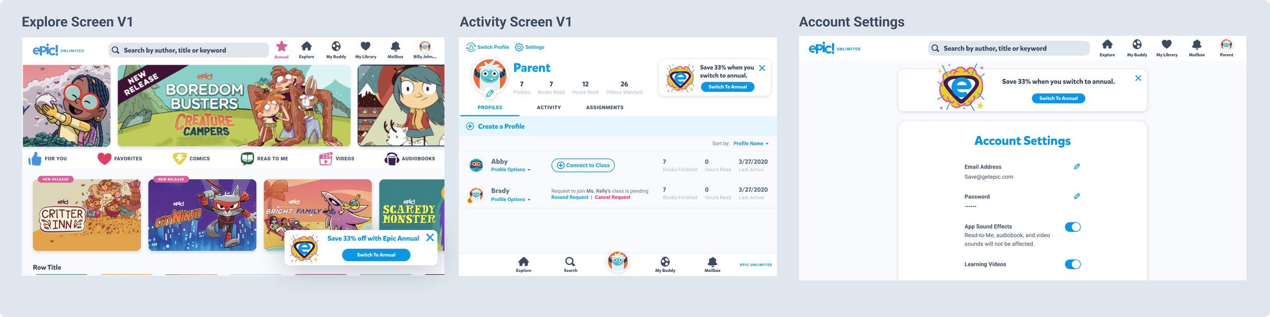Open My Buddy icon in Explore Screen nav
Screen dimensions: 1270x317
[x=336, y=46]
